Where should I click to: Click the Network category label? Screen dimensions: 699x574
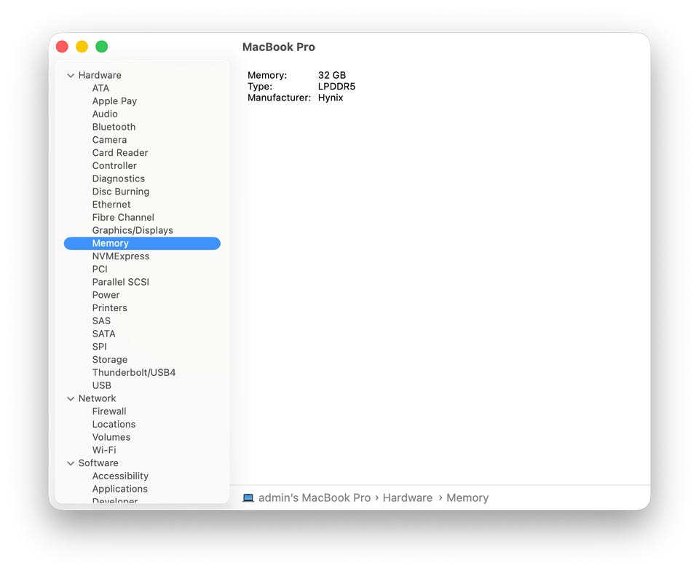[97, 398]
